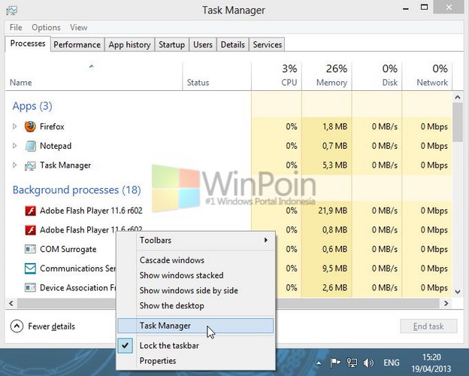This screenshot has width=469, height=376.
Task: Sort by Disk column header
Action: [x=377, y=76]
